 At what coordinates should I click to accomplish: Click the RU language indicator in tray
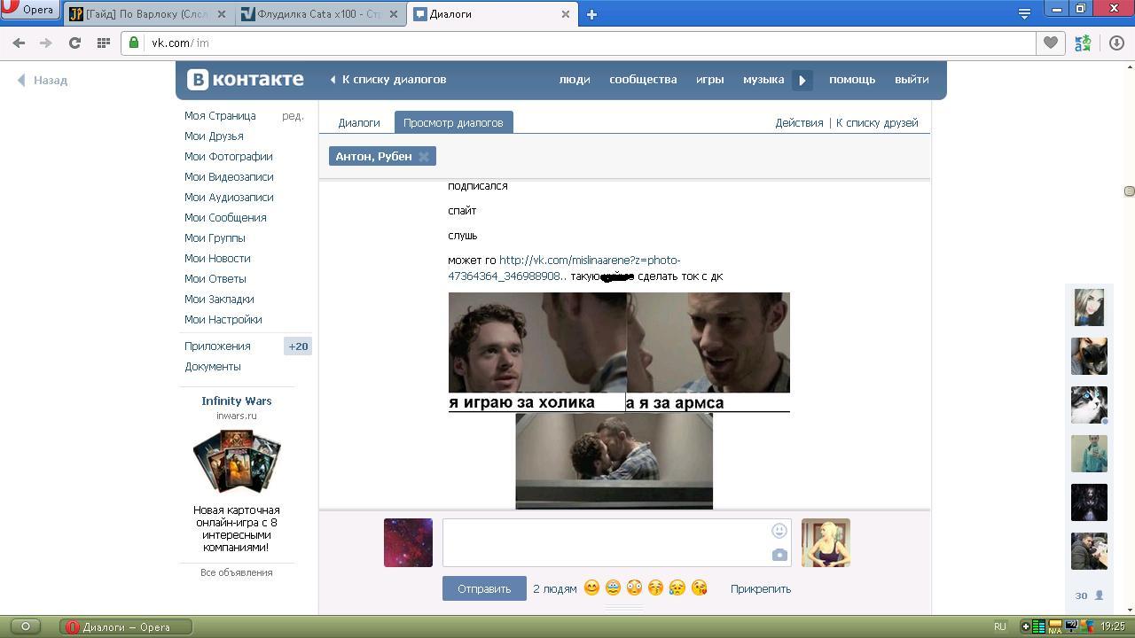(1000, 627)
